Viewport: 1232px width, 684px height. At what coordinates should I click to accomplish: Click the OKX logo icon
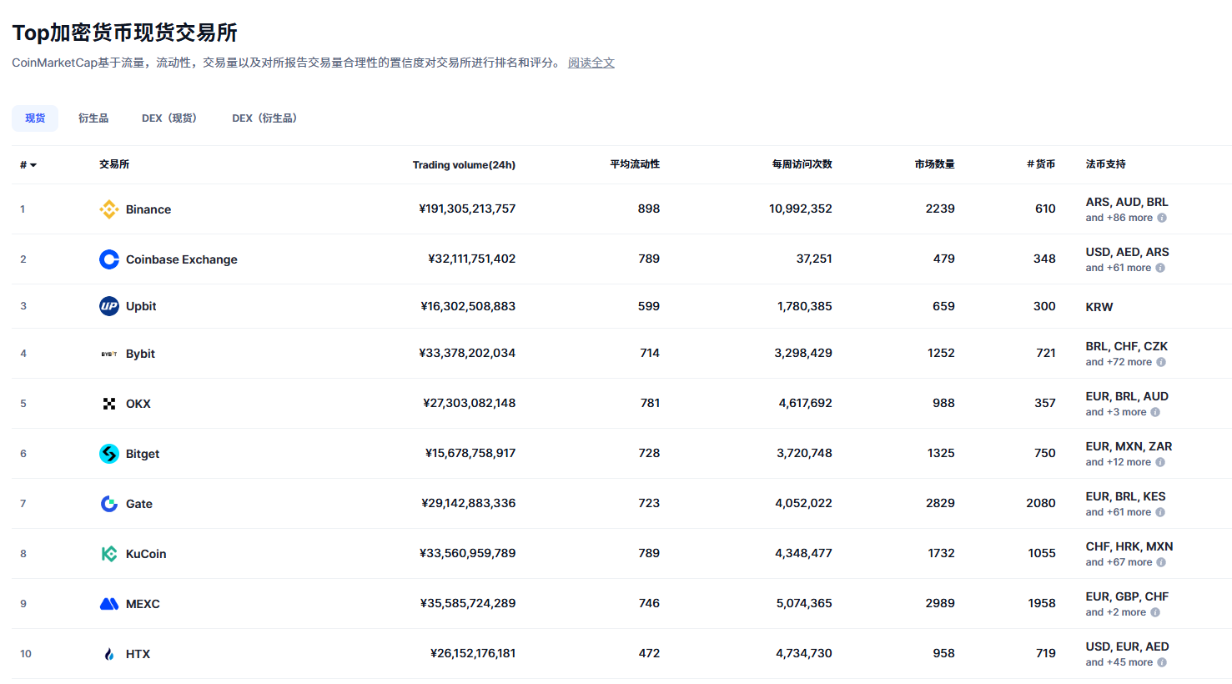pyautogui.click(x=108, y=404)
